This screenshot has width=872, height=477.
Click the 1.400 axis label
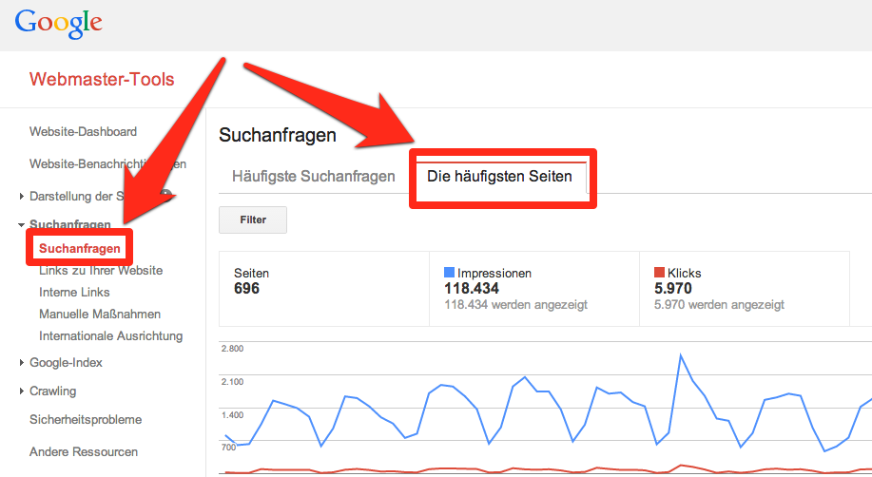[x=232, y=415]
